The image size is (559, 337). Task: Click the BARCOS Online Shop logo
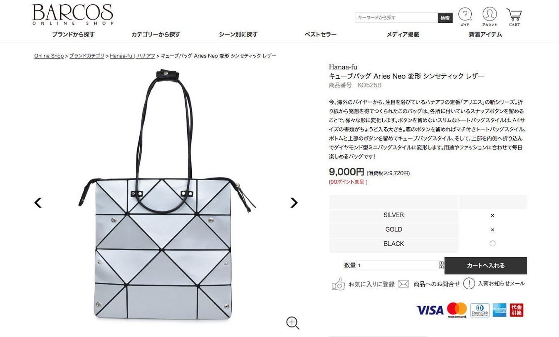73,15
